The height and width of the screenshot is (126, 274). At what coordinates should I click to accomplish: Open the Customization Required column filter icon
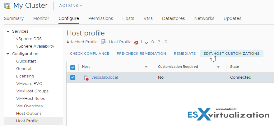218,67
